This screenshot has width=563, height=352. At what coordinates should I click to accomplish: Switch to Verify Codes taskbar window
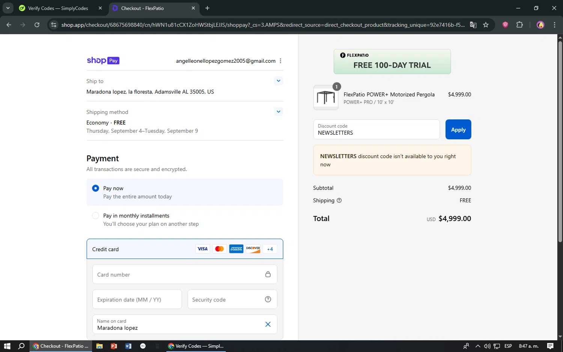click(x=196, y=346)
